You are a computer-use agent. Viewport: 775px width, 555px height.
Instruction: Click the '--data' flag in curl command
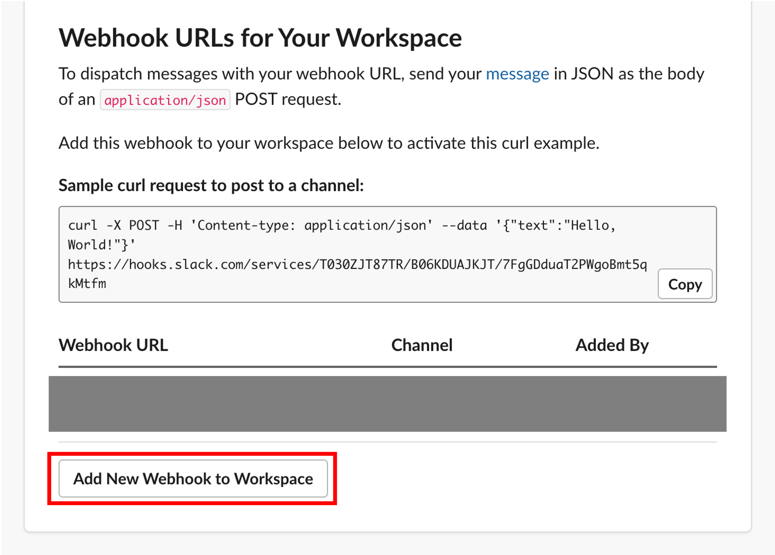[464, 226]
